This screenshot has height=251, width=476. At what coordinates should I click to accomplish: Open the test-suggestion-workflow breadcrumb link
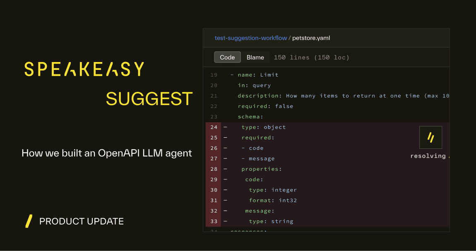[x=251, y=38]
